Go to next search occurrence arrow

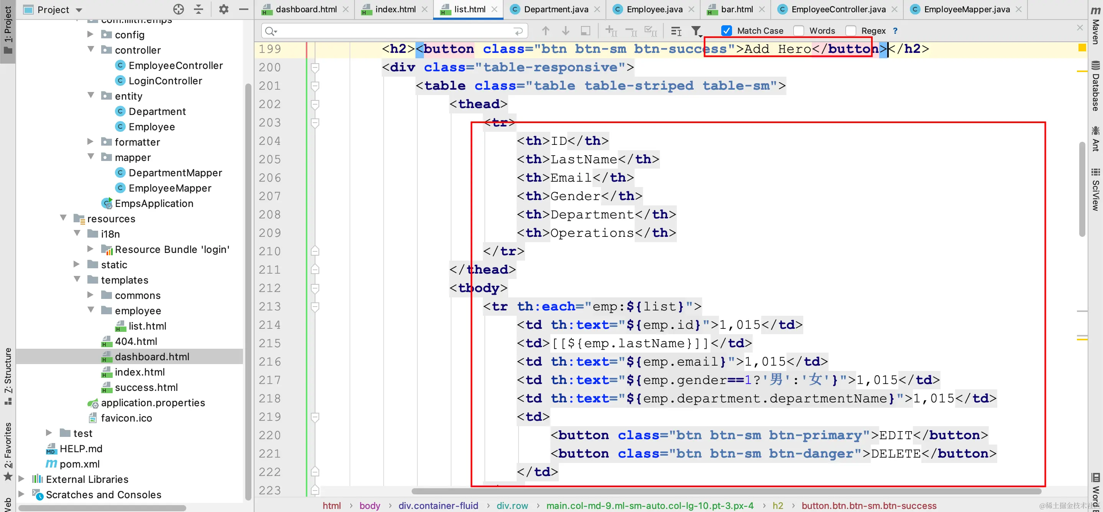coord(566,31)
